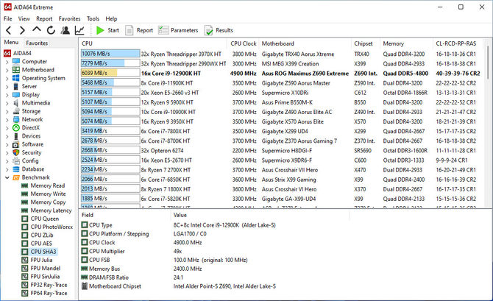
Task: Open the File menu
Action: coord(7,19)
